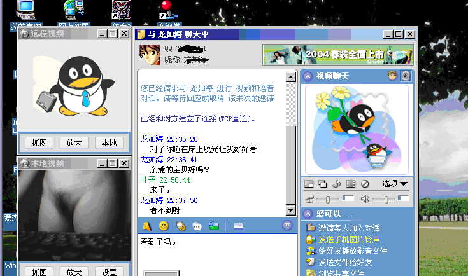This screenshot has width=468, height=276.
Task: Click the music note icon in video panel
Action: [x=336, y=184]
